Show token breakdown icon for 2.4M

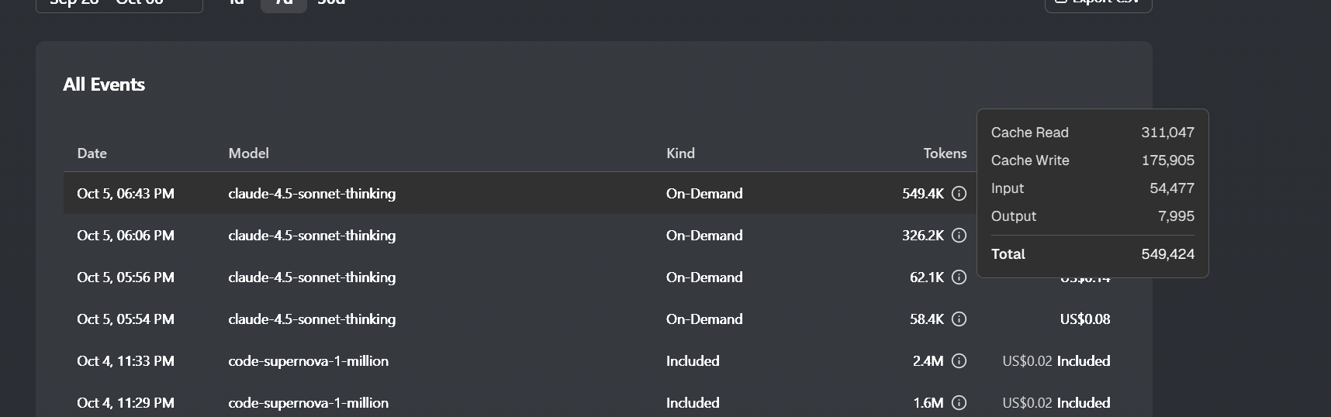click(959, 361)
